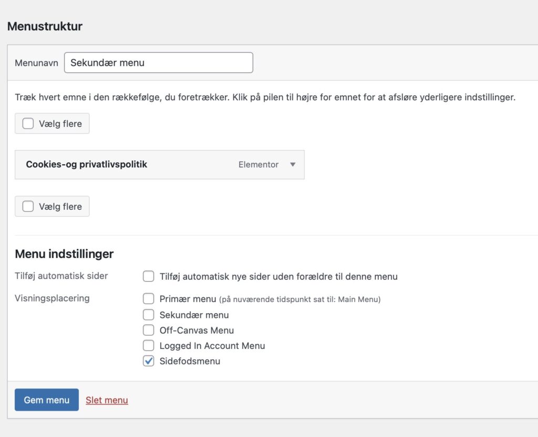Tick the lower Vælg flere checkbox

(x=28, y=206)
